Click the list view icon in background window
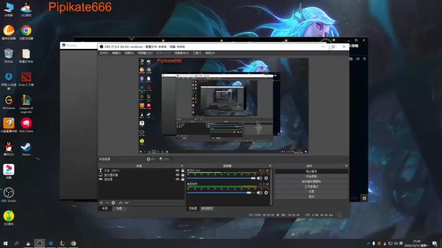 click(357, 59)
